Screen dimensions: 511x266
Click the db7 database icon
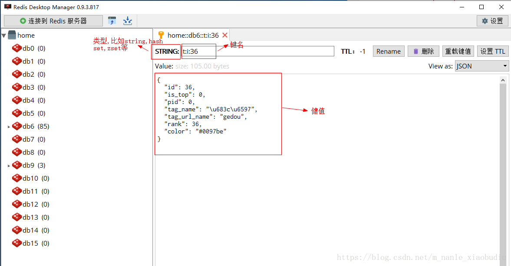(16, 139)
